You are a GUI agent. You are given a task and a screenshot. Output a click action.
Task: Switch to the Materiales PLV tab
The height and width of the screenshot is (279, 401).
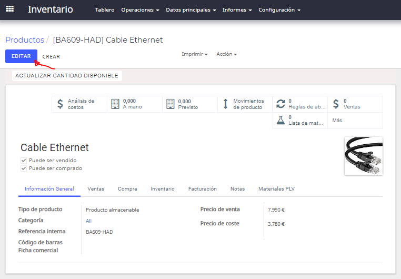tap(276, 189)
